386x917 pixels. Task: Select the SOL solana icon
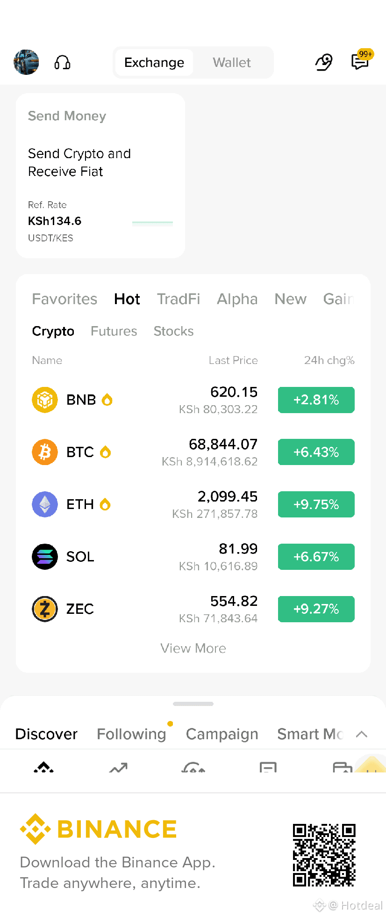coord(45,557)
